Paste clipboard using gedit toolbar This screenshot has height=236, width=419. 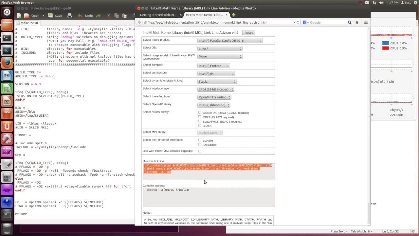[x=124, y=15]
